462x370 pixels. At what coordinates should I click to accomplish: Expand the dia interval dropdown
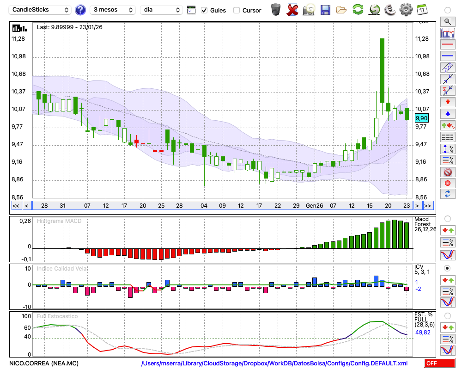tap(161, 10)
